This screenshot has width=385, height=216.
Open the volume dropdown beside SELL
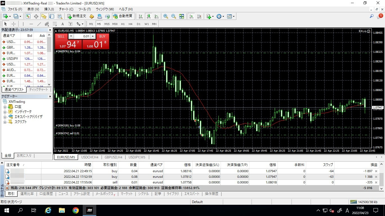71,36
